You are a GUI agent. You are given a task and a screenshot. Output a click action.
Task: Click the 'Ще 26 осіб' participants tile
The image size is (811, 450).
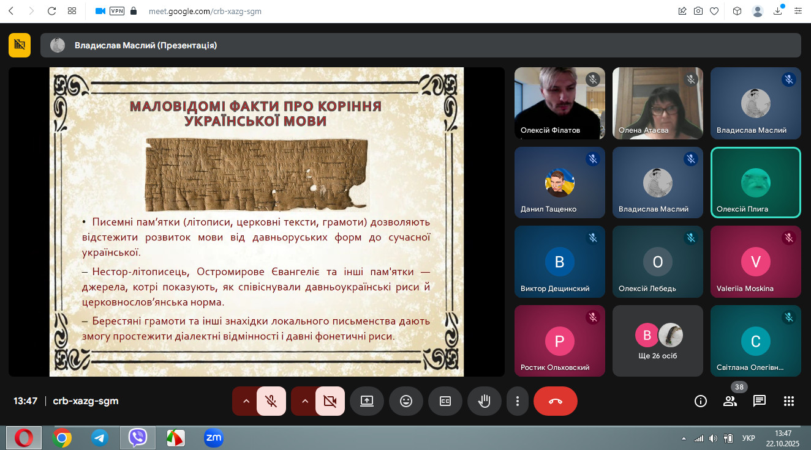[657, 341]
